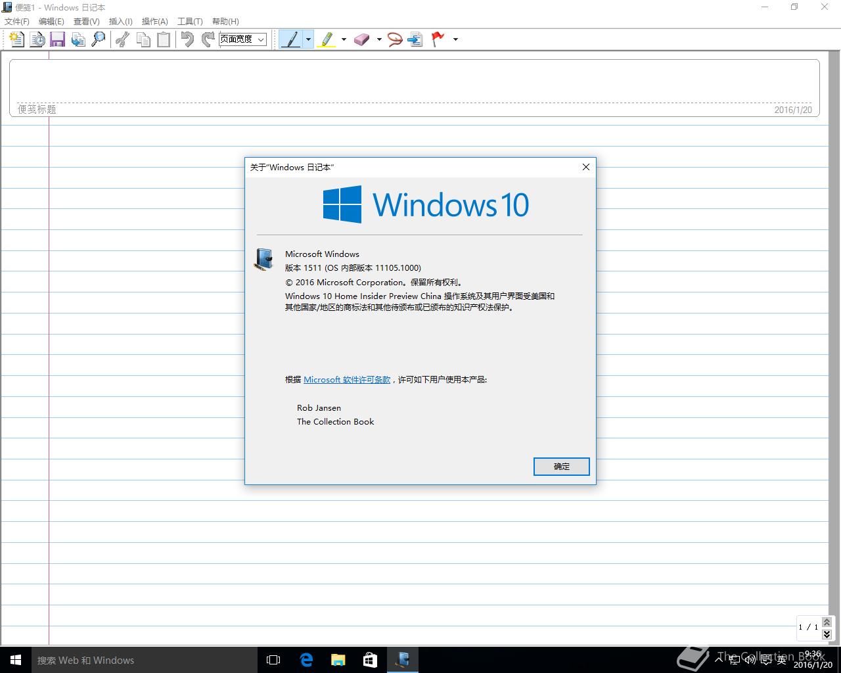The image size is (841, 673).
Task: Click the Windows Journal taskbar button
Action: [x=403, y=660]
